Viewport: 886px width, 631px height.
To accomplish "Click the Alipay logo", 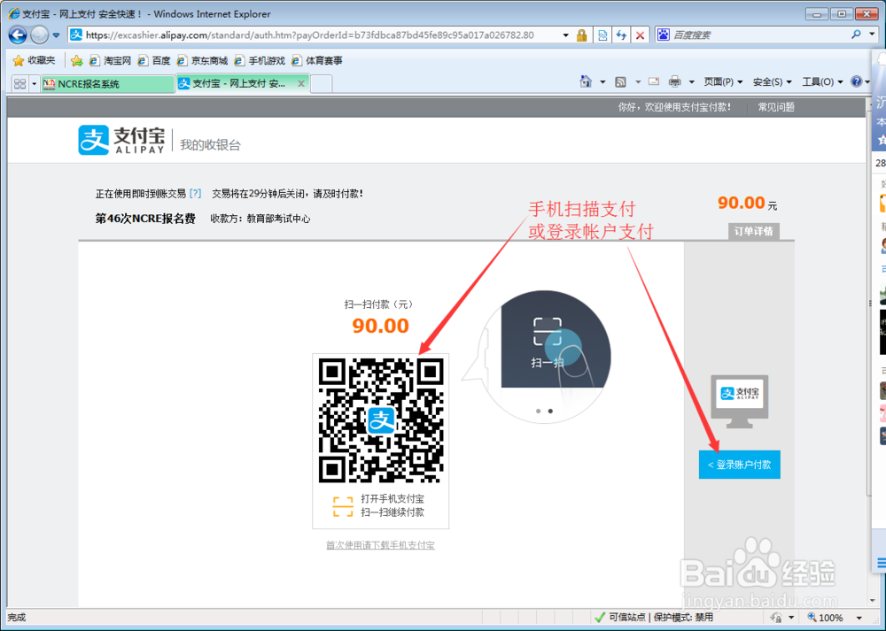I will (121, 140).
